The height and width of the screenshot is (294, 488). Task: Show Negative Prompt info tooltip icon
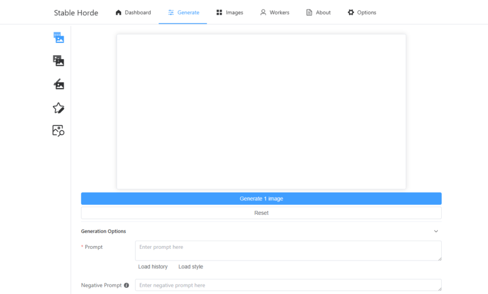[x=126, y=285]
